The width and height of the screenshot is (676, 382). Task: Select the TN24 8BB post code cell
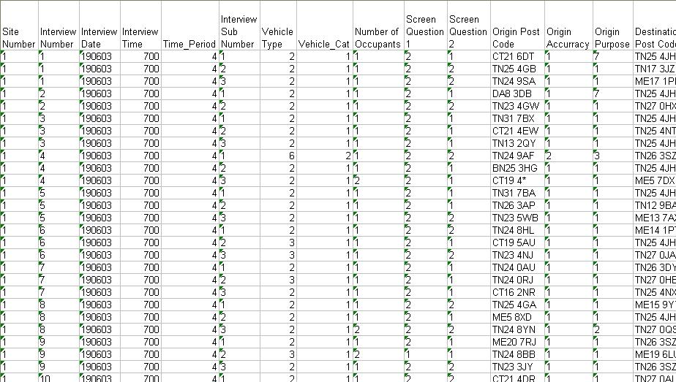(x=518, y=355)
